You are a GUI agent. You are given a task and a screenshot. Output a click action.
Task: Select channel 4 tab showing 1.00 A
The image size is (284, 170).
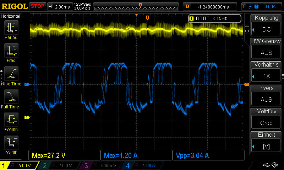(142, 165)
